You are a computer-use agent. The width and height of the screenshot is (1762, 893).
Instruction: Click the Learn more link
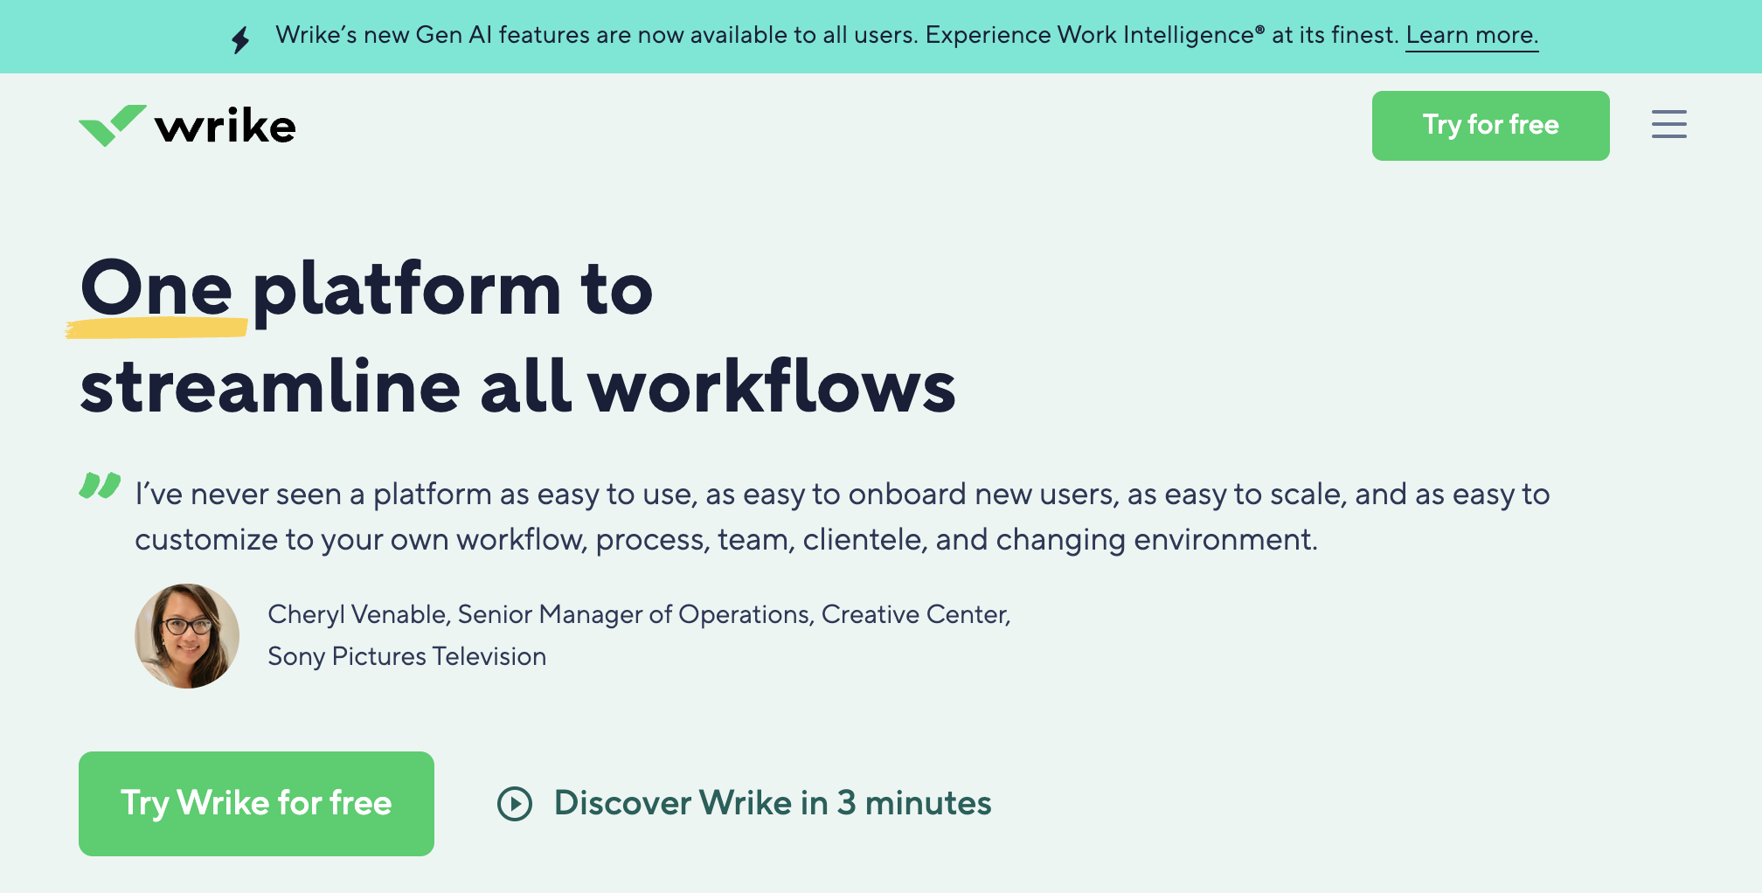click(1471, 35)
